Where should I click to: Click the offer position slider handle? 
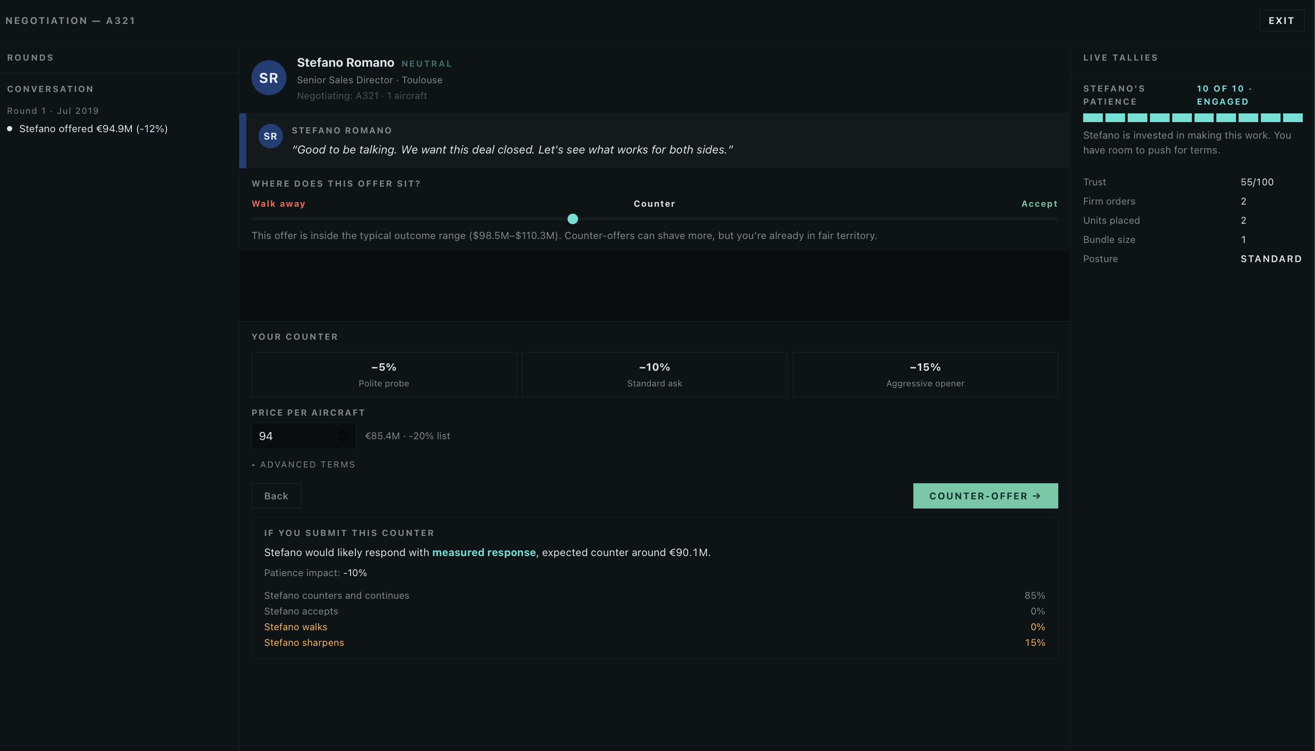(x=572, y=219)
